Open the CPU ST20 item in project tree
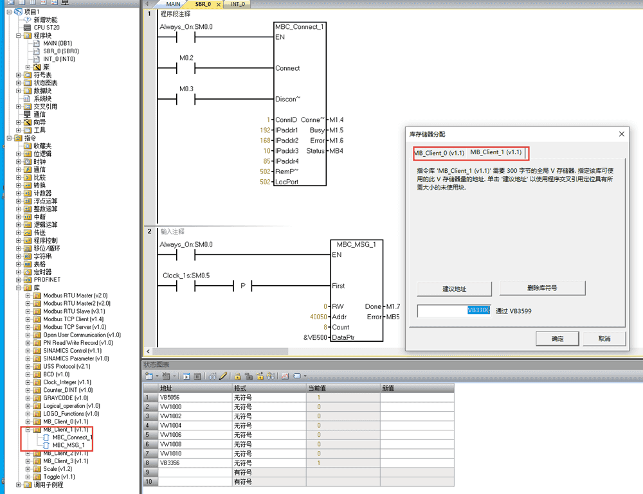The height and width of the screenshot is (494, 643). click(x=46, y=28)
